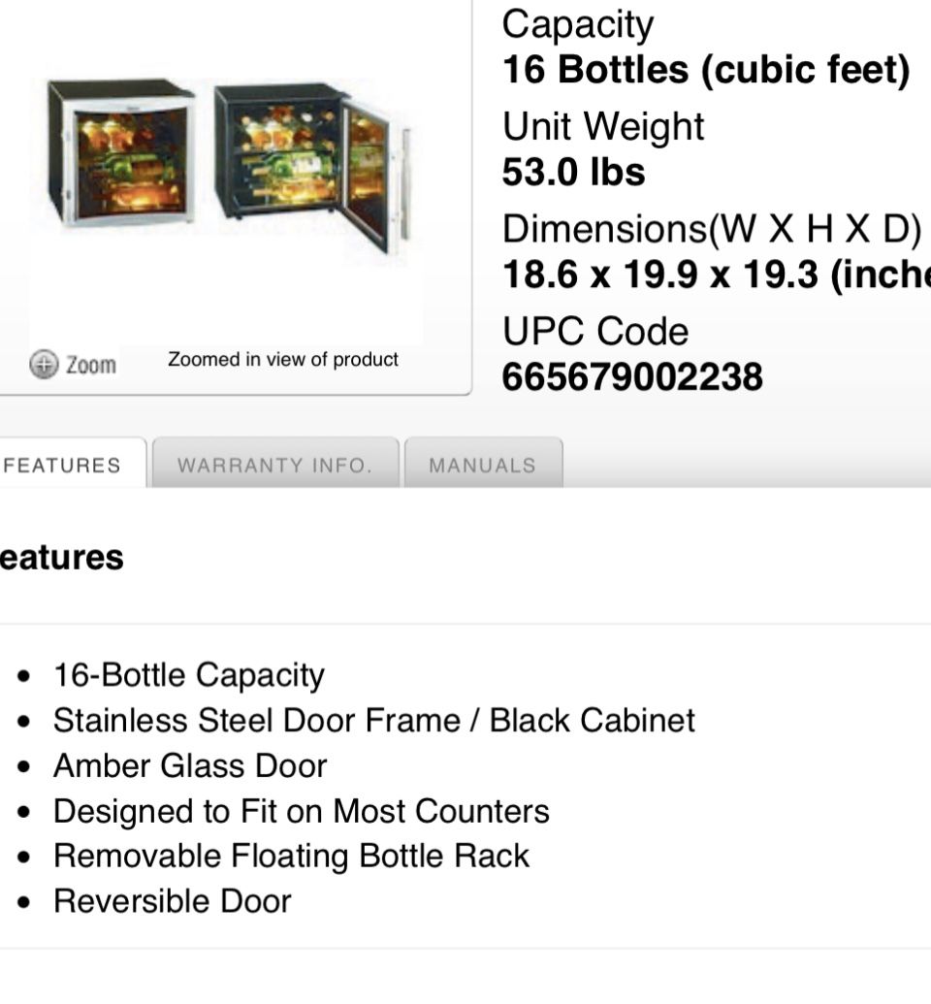The image size is (931, 1004).
Task: Open the MANUALS tab
Action: (x=483, y=464)
